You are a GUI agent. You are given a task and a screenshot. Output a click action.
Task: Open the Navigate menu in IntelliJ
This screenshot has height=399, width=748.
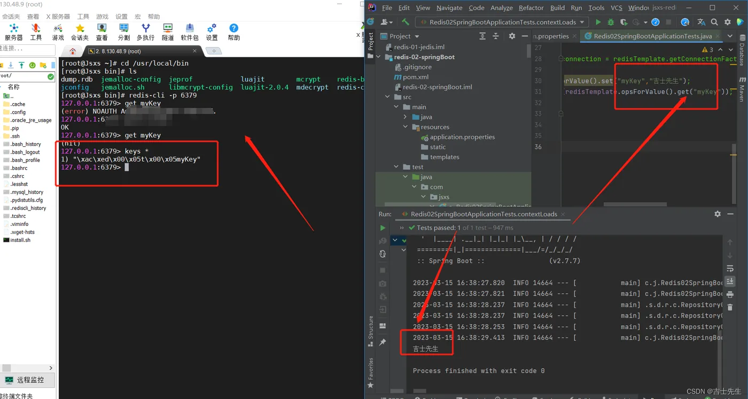coord(449,7)
